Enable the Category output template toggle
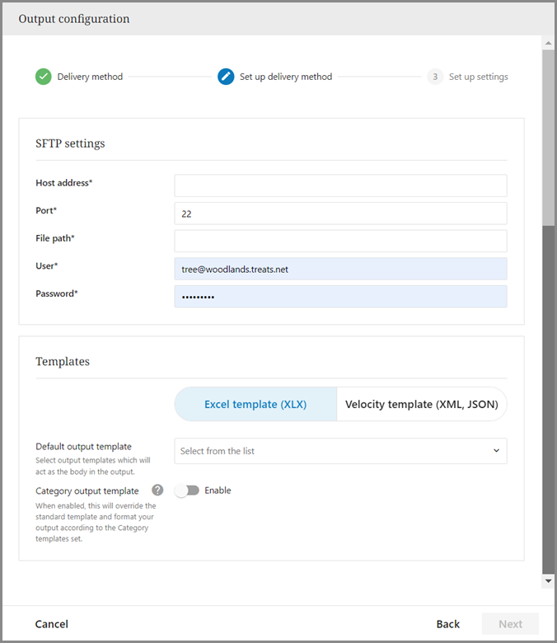 188,490
